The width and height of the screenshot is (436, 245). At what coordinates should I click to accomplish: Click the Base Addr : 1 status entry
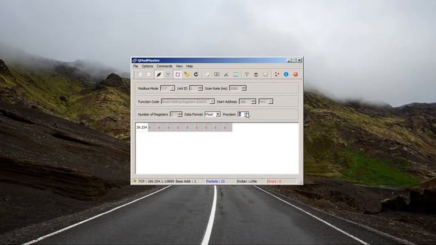(186, 182)
